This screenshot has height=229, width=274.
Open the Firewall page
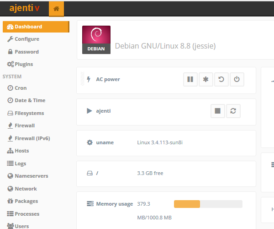pyautogui.click(x=21, y=125)
